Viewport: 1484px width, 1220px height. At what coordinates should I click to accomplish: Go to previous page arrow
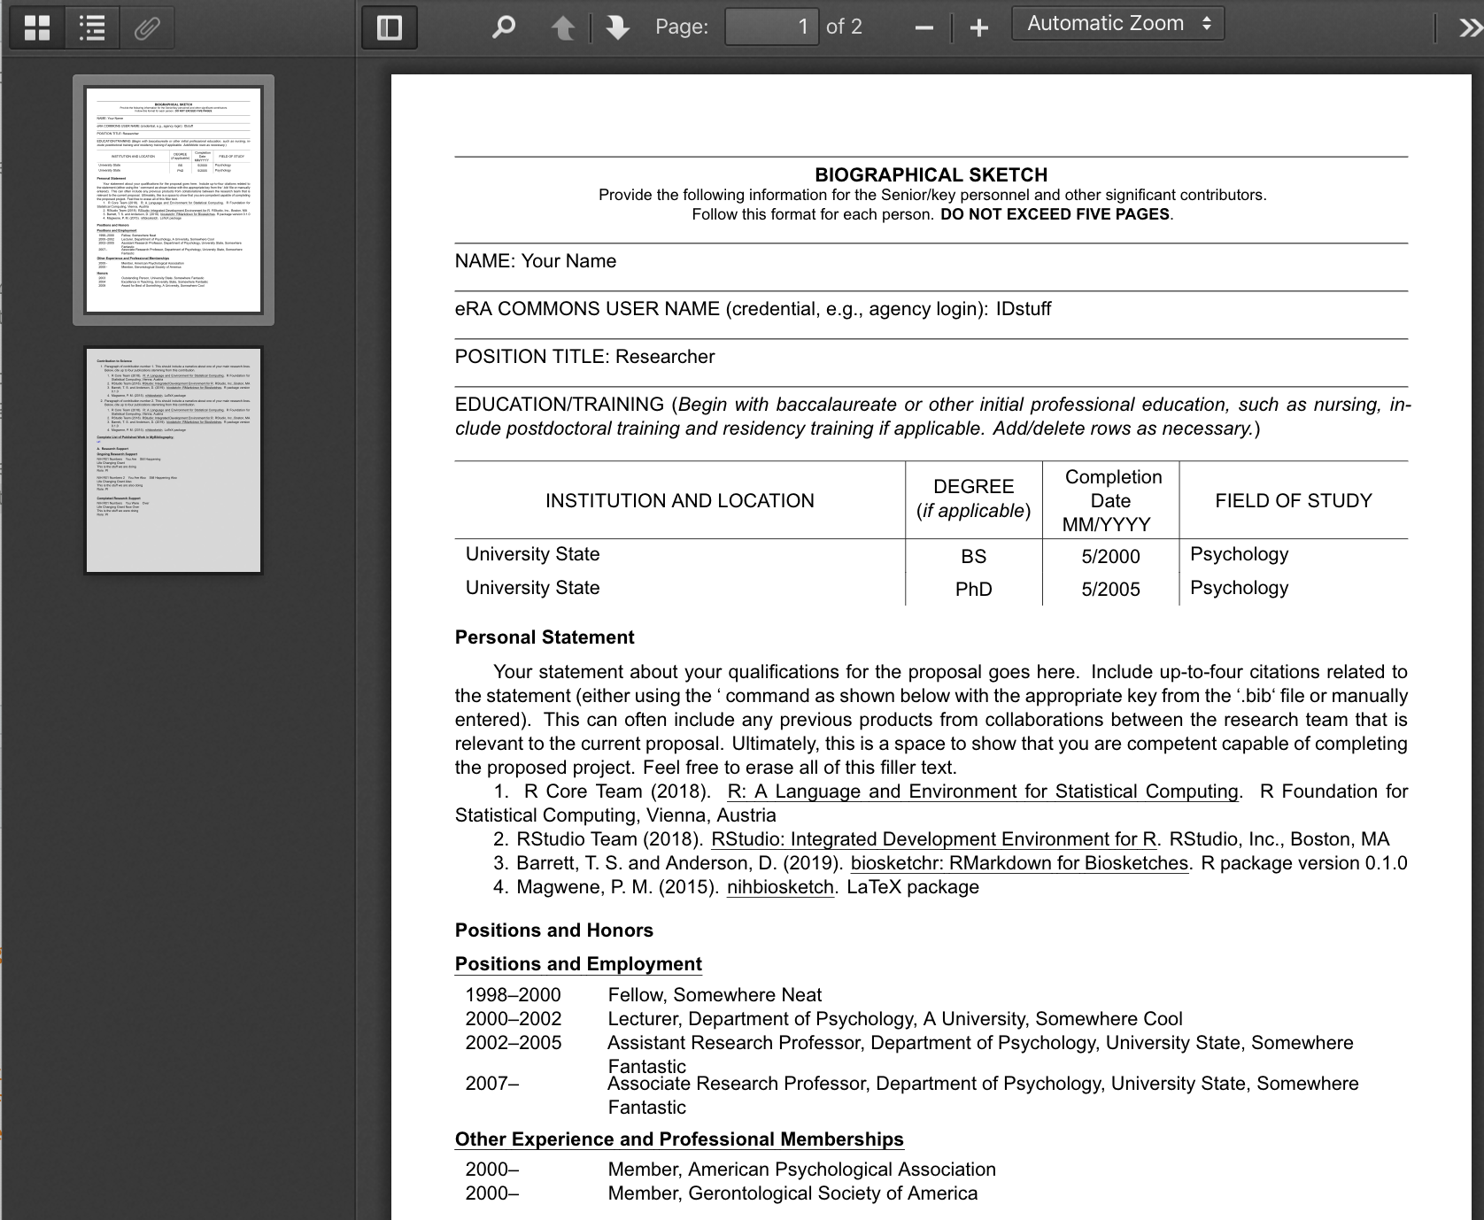click(x=562, y=27)
